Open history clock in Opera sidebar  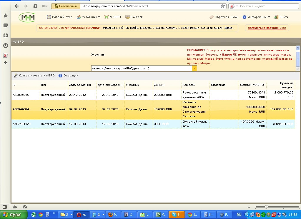pyautogui.click(x=6, y=46)
